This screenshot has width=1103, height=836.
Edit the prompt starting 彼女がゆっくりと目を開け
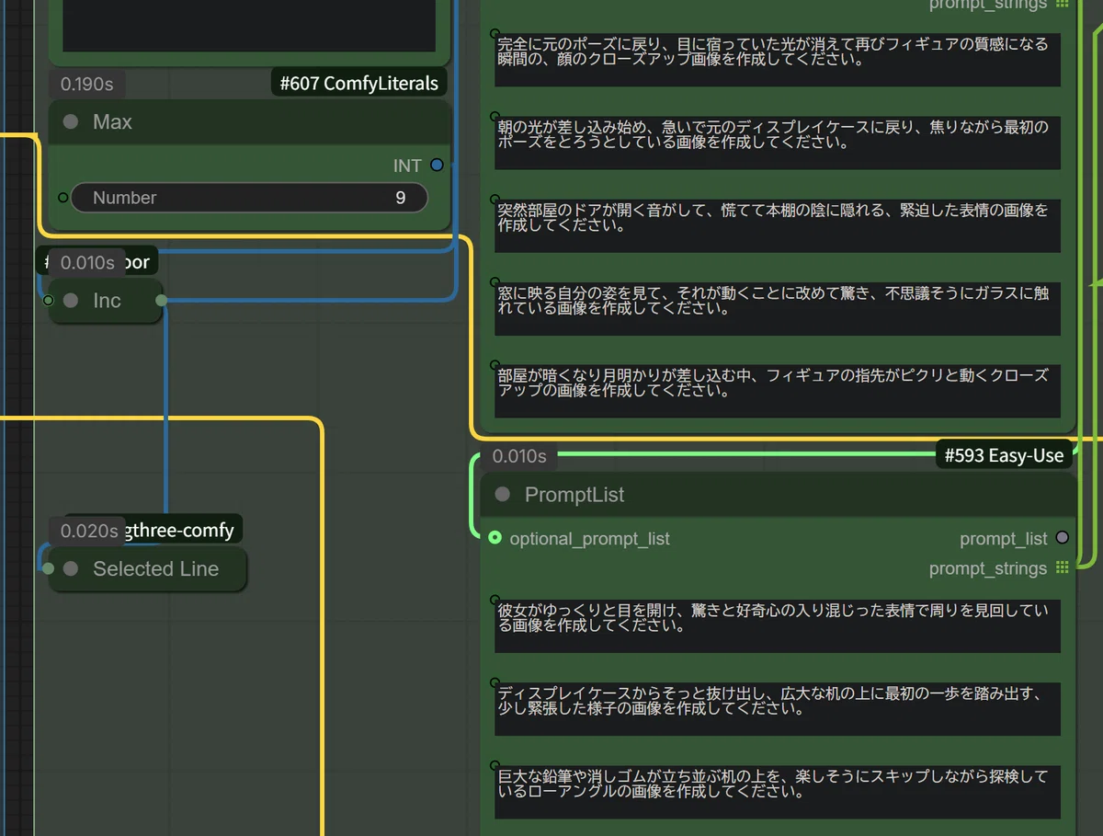point(778,626)
